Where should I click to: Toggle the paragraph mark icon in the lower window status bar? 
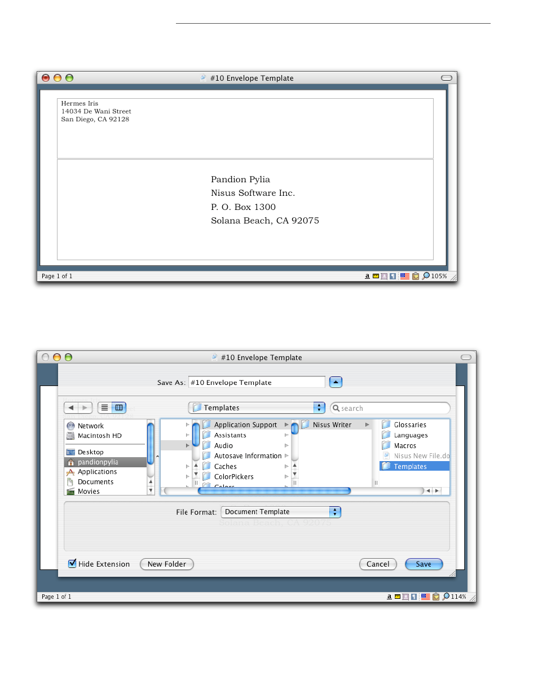click(414, 597)
